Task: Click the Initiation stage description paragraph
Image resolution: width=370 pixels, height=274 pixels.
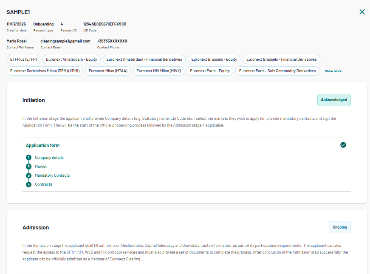Action: 179,122
